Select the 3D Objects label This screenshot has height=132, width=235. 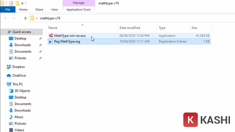coord(22,91)
